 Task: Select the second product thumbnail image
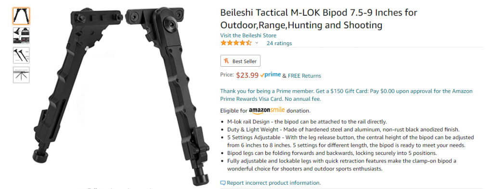coord(21,35)
